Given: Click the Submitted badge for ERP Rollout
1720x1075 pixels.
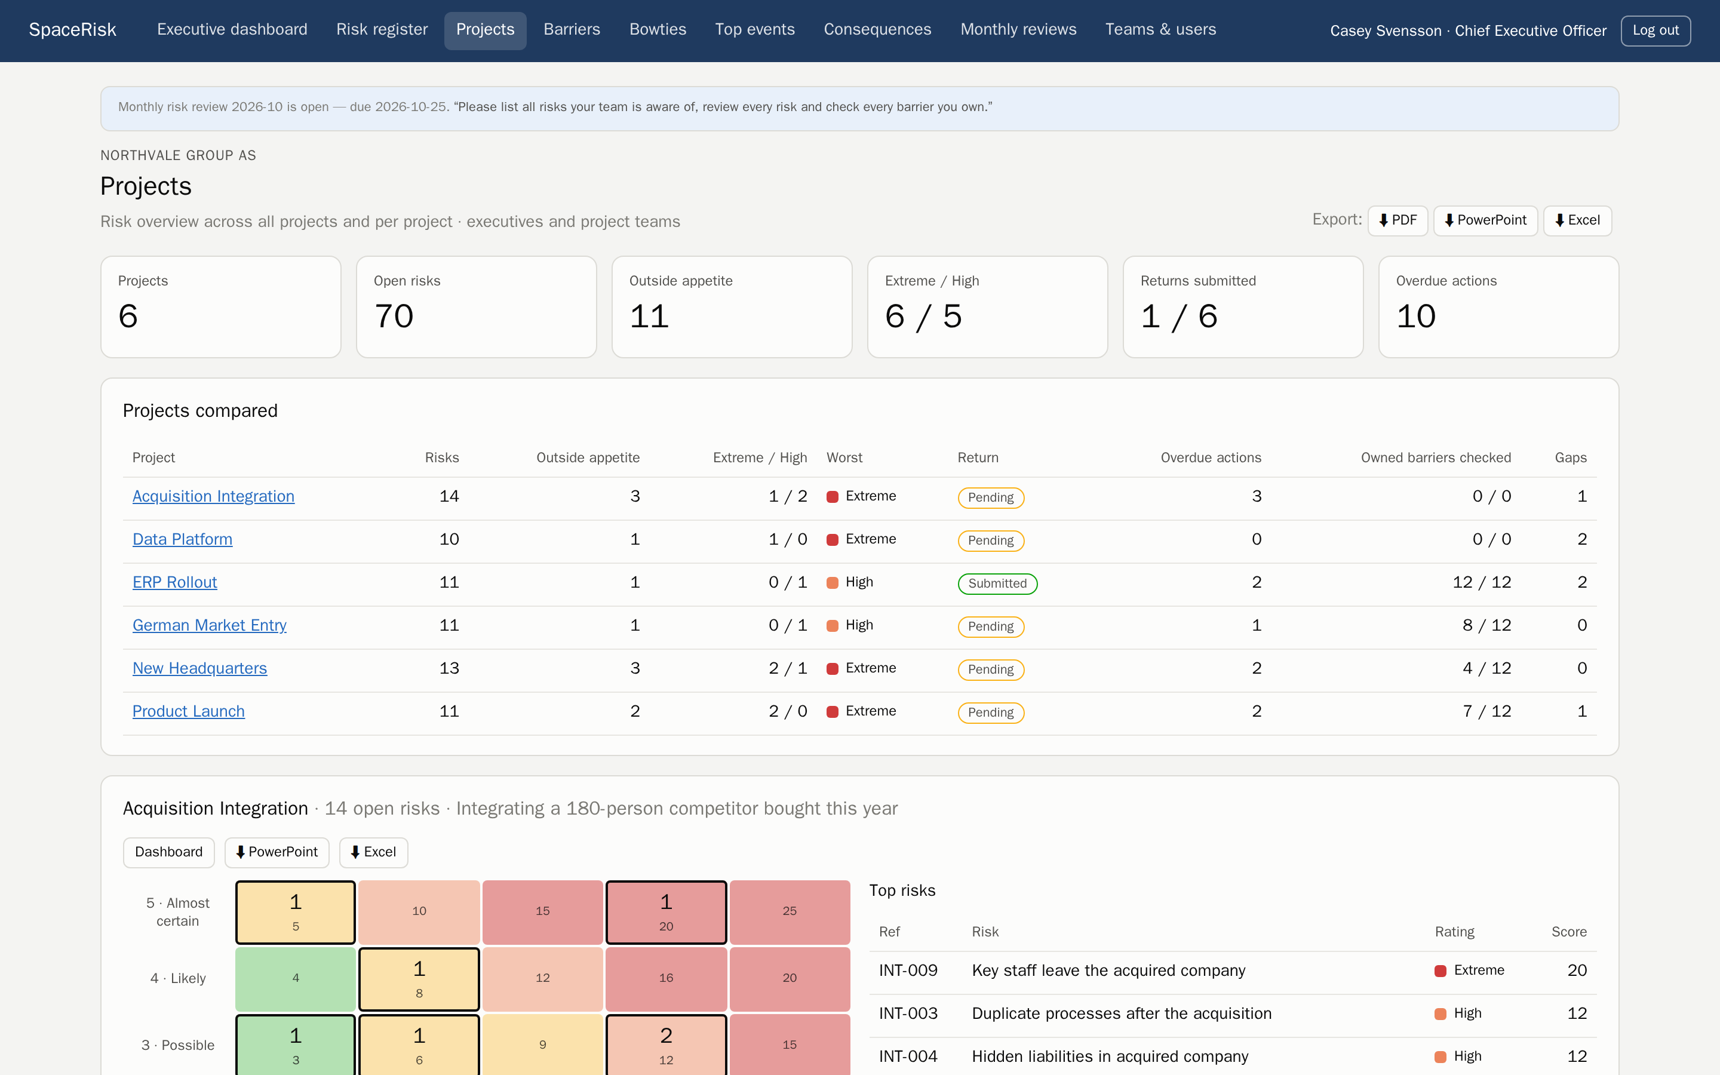Looking at the screenshot, I should [997, 583].
